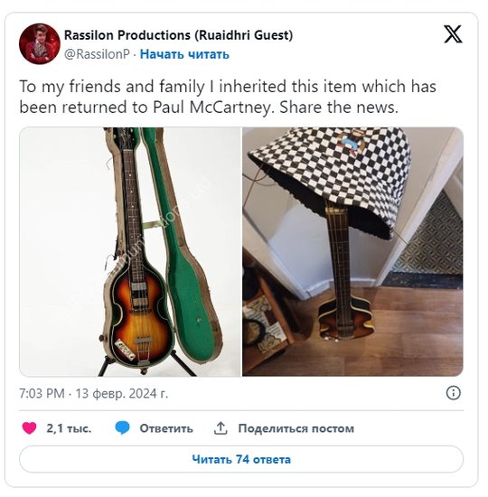Click the X logo icon
Viewport: 488px width, 497px height.
tap(453, 34)
